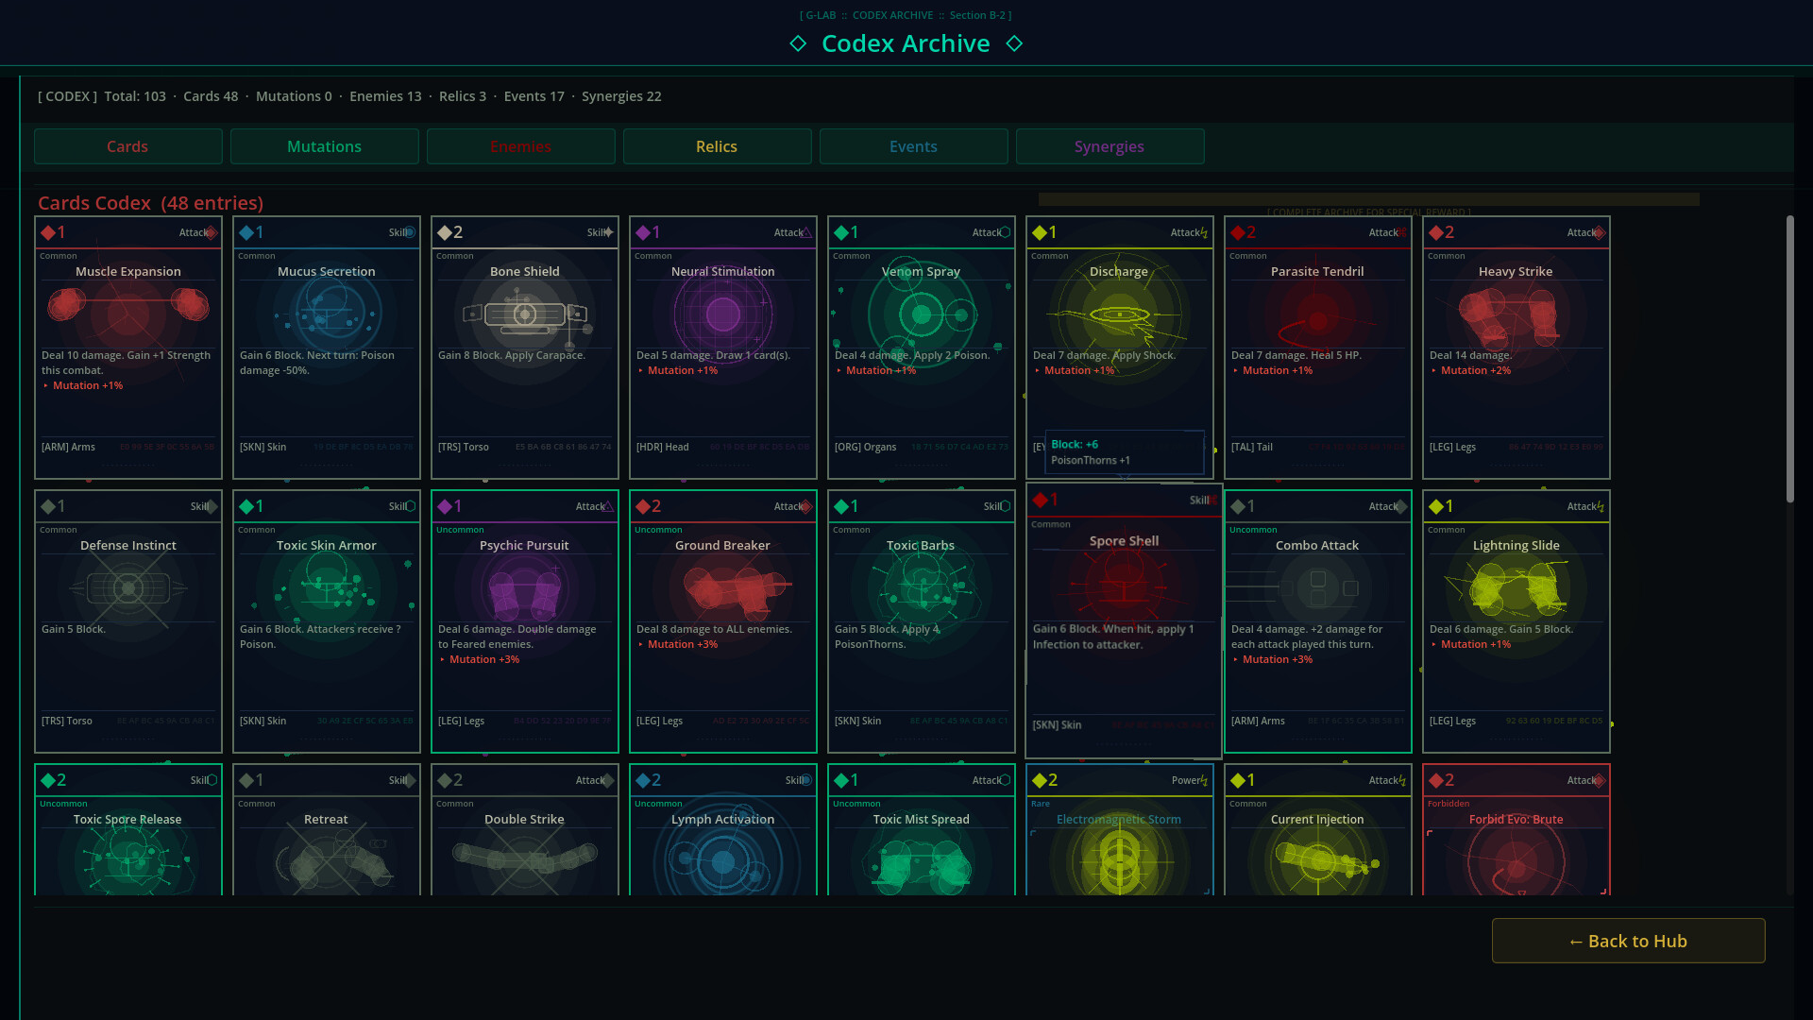Viewport: 1813px width, 1020px height.
Task: Switch to the Relics tab
Action: [x=717, y=146]
